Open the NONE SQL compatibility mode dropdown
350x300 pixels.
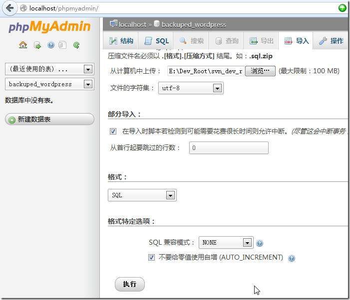coord(226,242)
